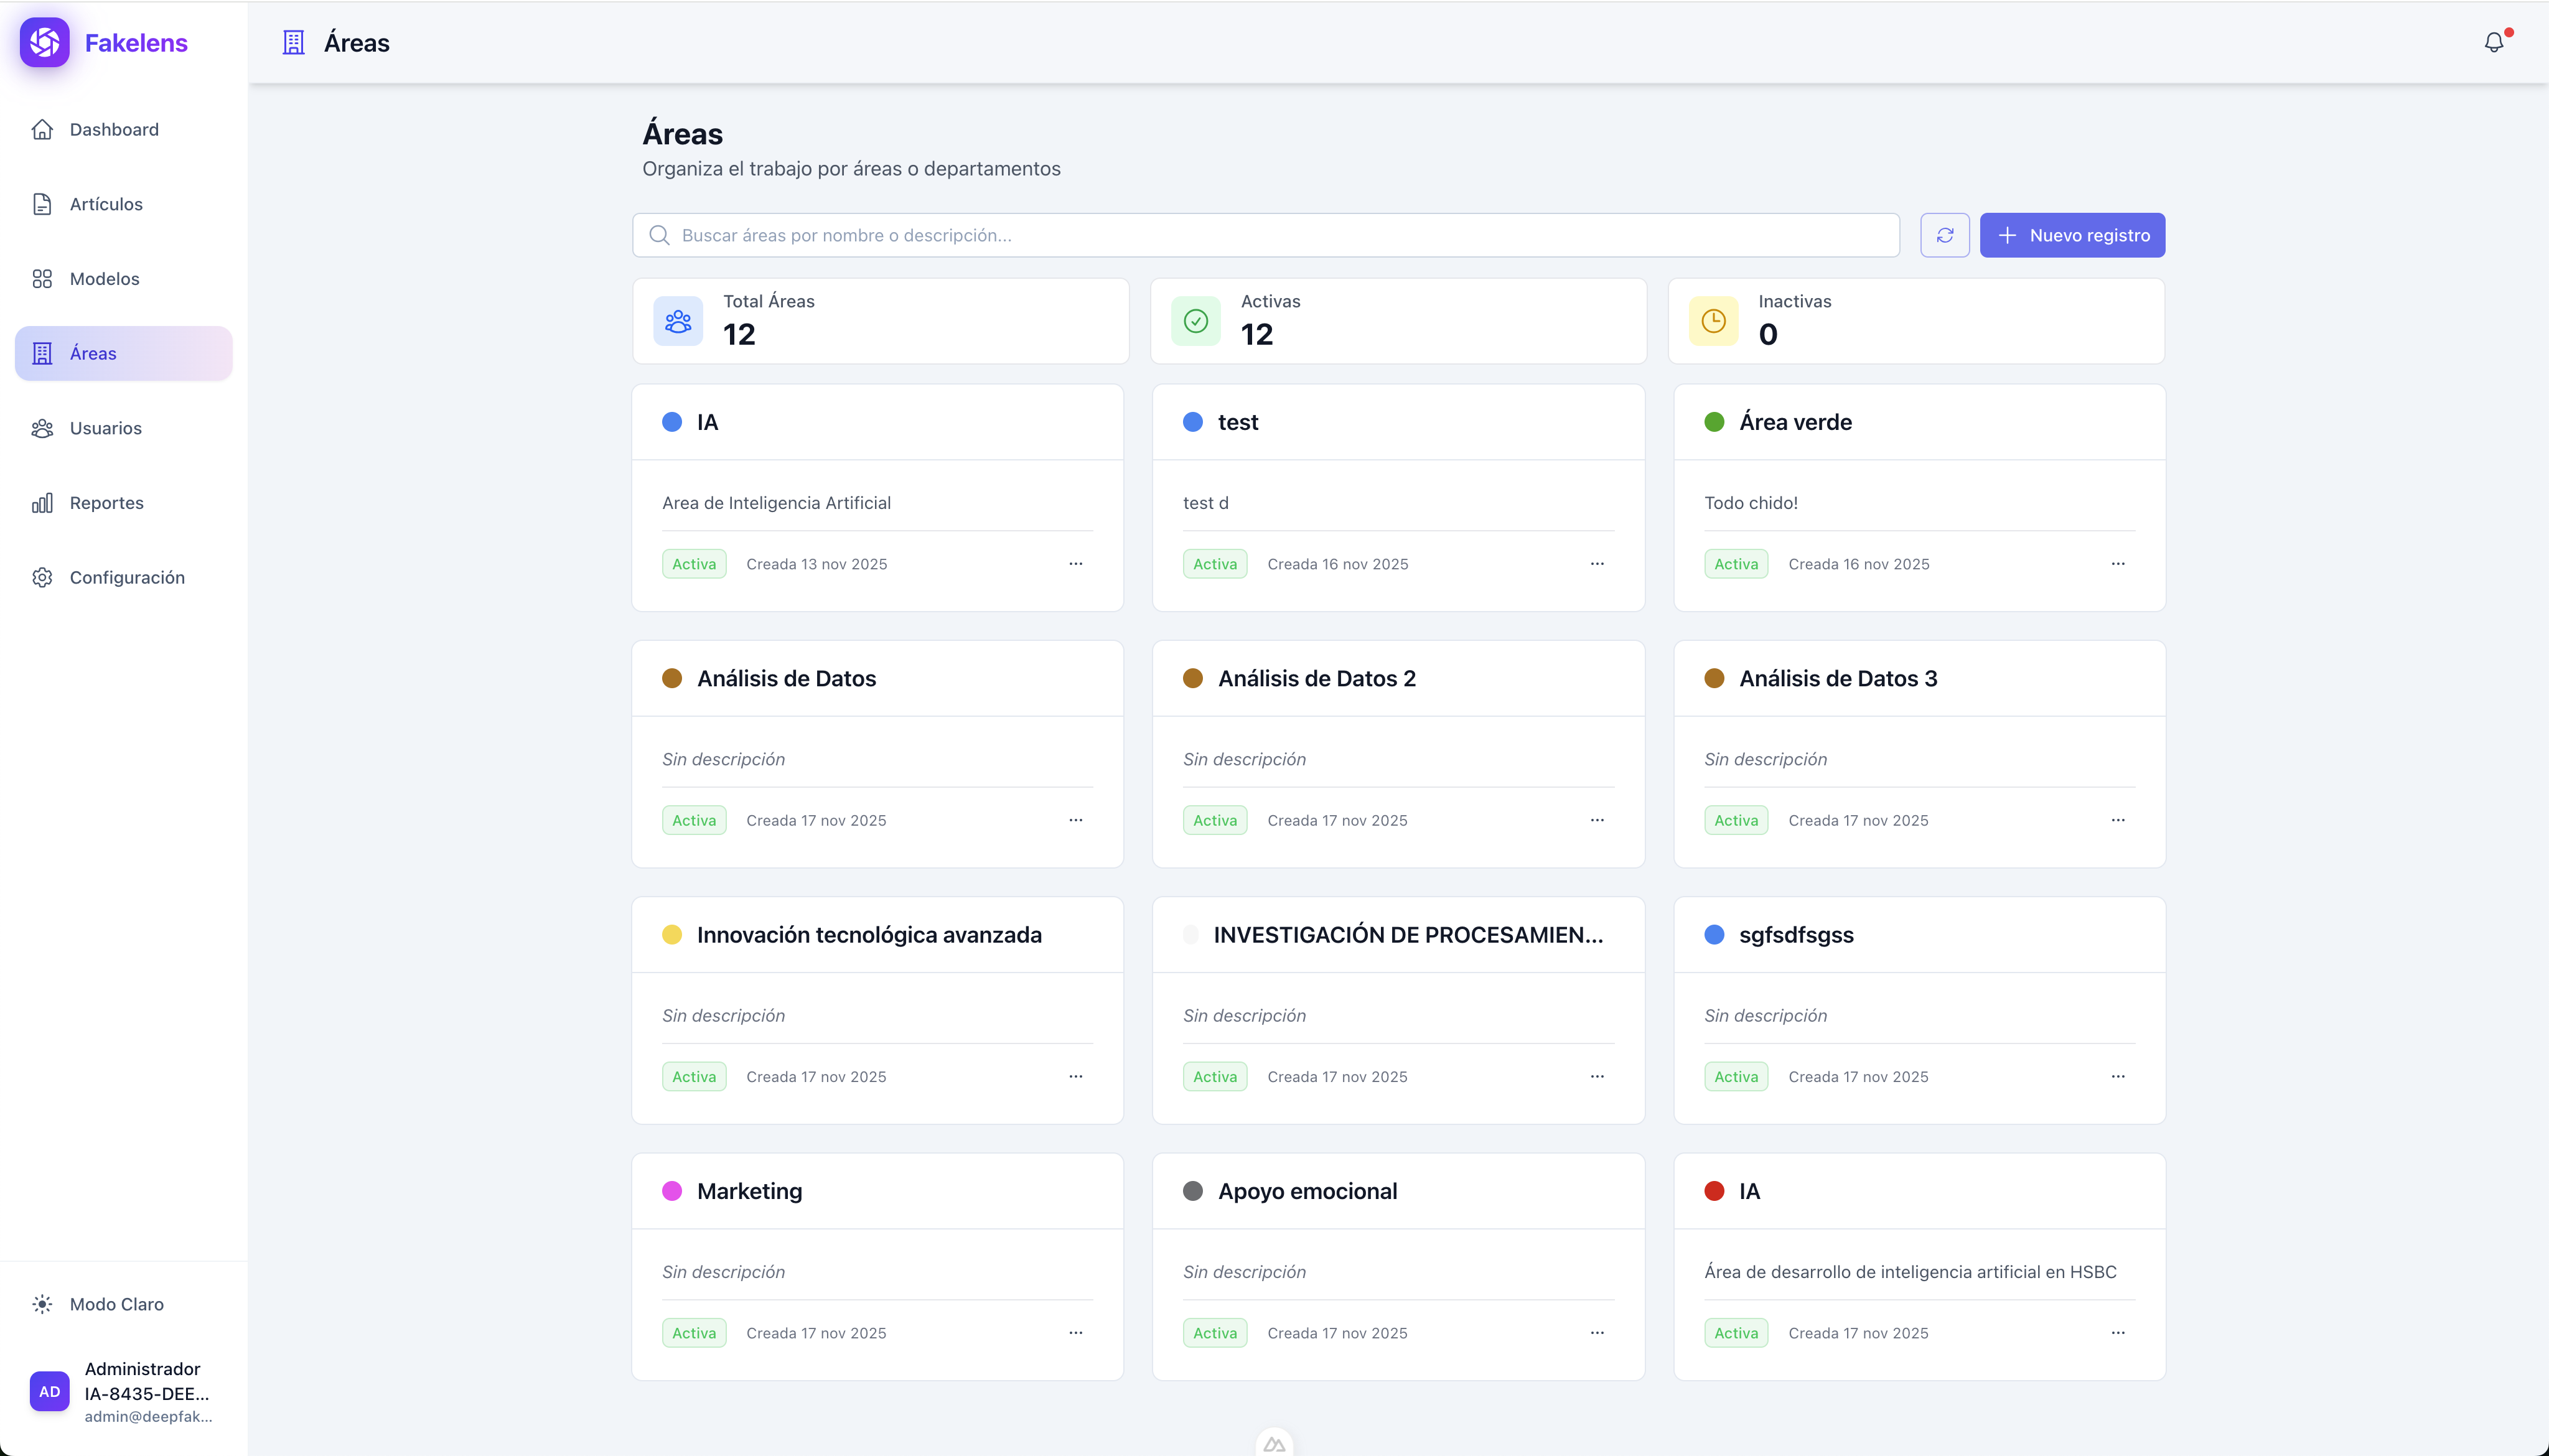
Task: Open the options menu for Área verde
Action: 2118,563
